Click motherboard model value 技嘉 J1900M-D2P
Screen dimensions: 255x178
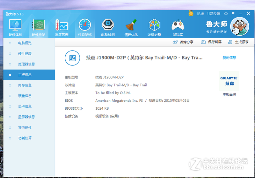(x=109, y=77)
